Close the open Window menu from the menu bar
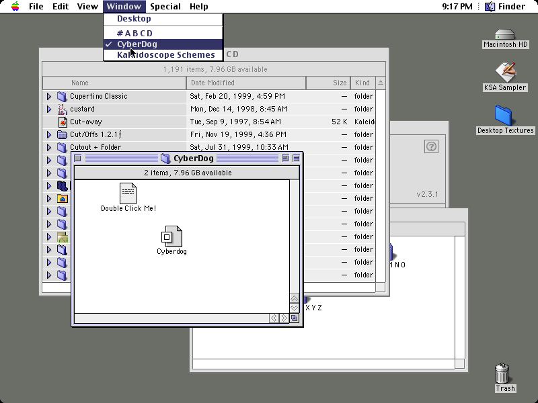 click(124, 6)
